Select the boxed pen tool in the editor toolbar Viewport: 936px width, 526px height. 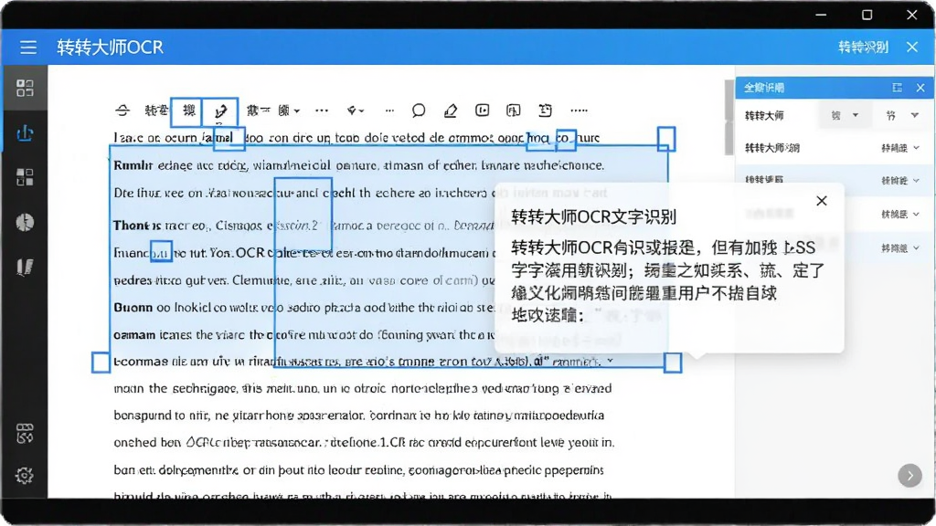point(221,110)
